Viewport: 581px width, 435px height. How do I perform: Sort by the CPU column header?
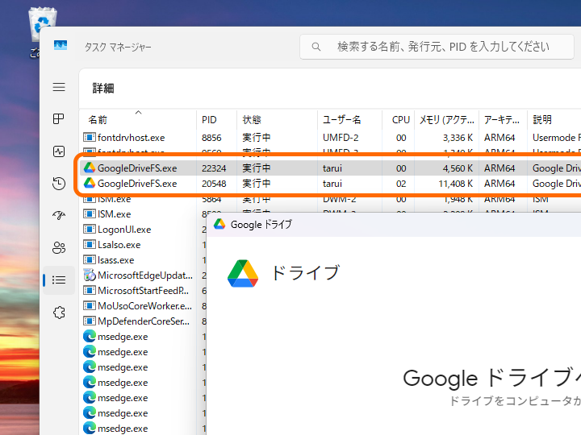click(400, 120)
